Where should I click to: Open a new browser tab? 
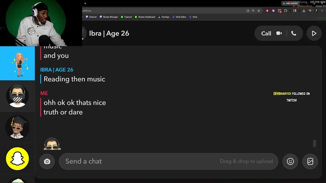(85, 3)
